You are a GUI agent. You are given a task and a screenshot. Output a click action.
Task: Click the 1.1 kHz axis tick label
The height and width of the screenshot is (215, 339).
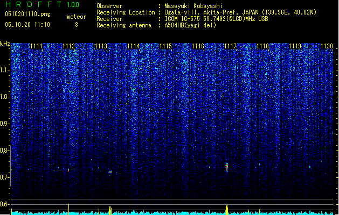pyautogui.click(x=5, y=70)
